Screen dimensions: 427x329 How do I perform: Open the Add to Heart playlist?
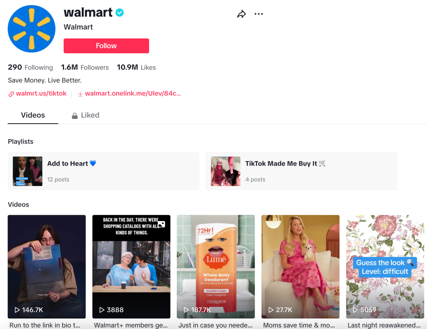pyautogui.click(x=104, y=171)
